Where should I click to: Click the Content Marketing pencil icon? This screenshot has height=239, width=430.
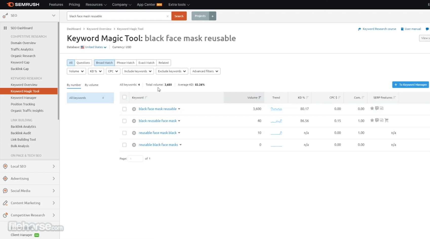(5, 203)
